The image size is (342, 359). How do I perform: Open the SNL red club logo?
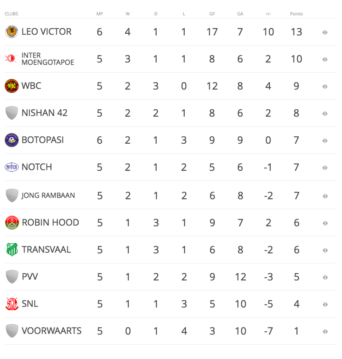pyautogui.click(x=12, y=304)
